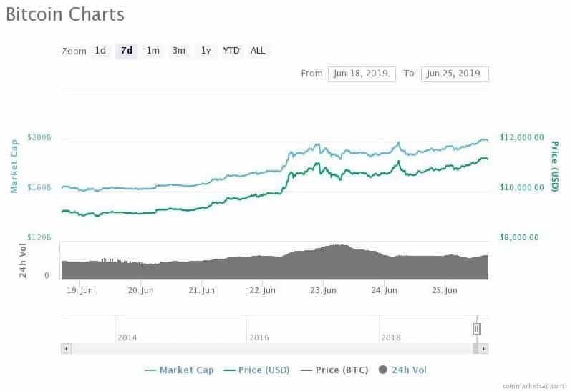Toggle the 24h Vol legend series
Image resolution: width=570 pixels, height=391 pixels.
point(402,370)
